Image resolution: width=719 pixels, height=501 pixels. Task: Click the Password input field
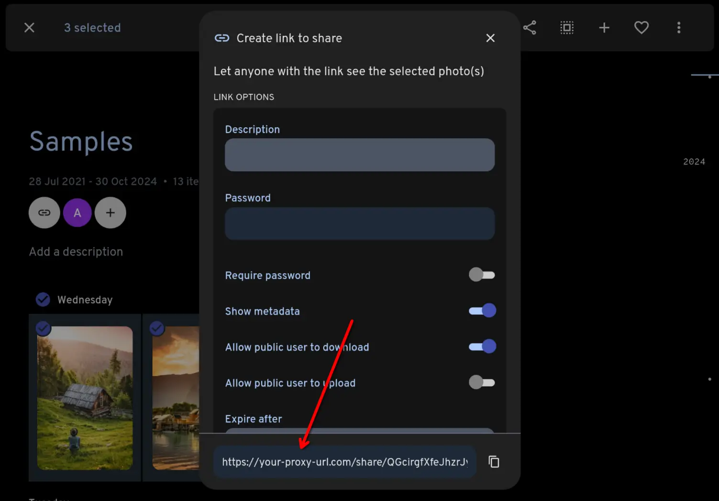coord(359,224)
